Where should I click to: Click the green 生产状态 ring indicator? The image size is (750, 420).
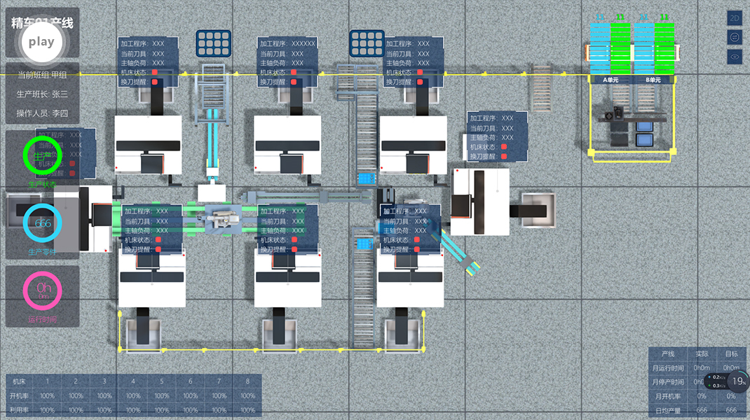coord(43,155)
